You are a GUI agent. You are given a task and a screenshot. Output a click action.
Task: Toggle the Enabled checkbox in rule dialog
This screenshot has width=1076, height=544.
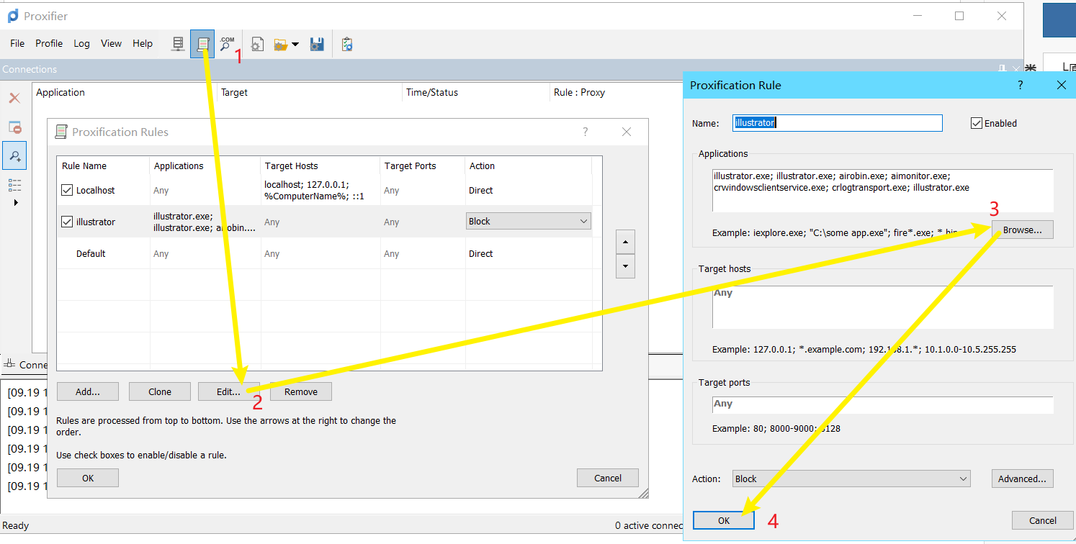tap(977, 123)
